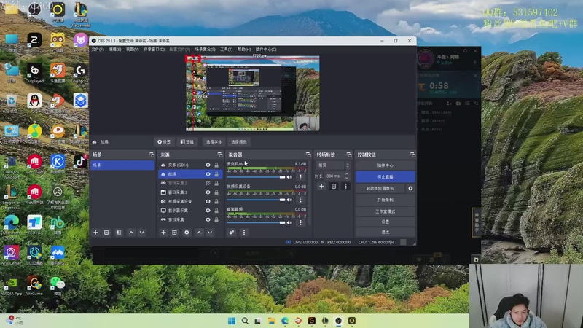Screen dimensions: 583x328
Task: Click the 桌面音频 volume slider
Action: pyautogui.click(x=256, y=223)
